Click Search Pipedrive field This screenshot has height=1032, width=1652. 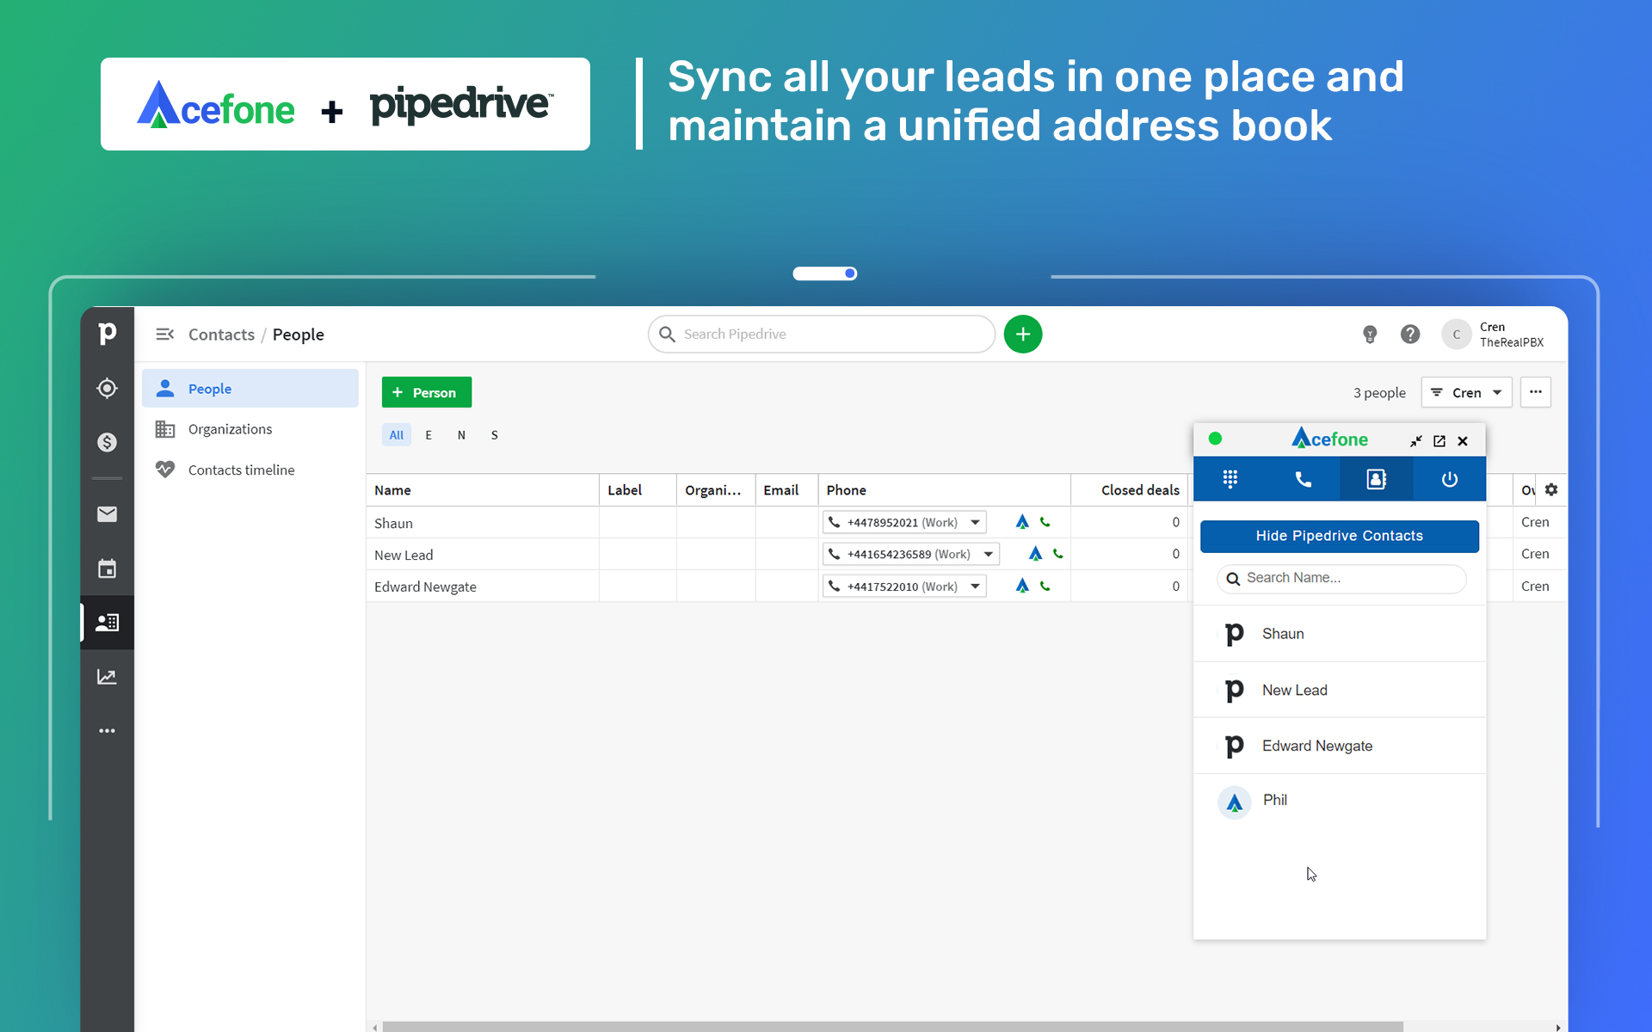coord(822,334)
